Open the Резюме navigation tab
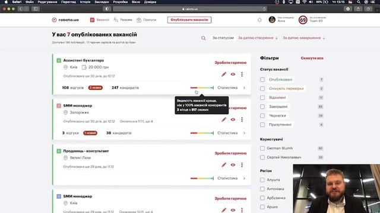 123,20
